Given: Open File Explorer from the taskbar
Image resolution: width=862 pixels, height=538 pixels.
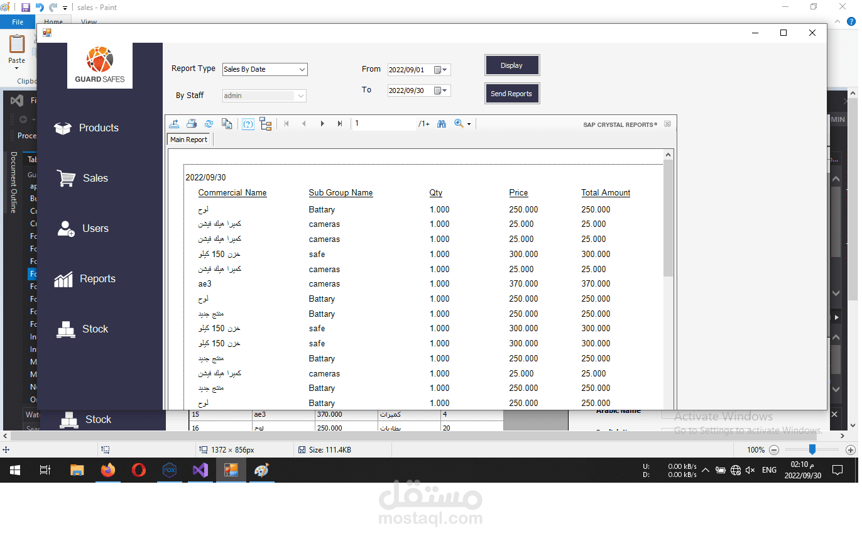Looking at the screenshot, I should tap(77, 470).
